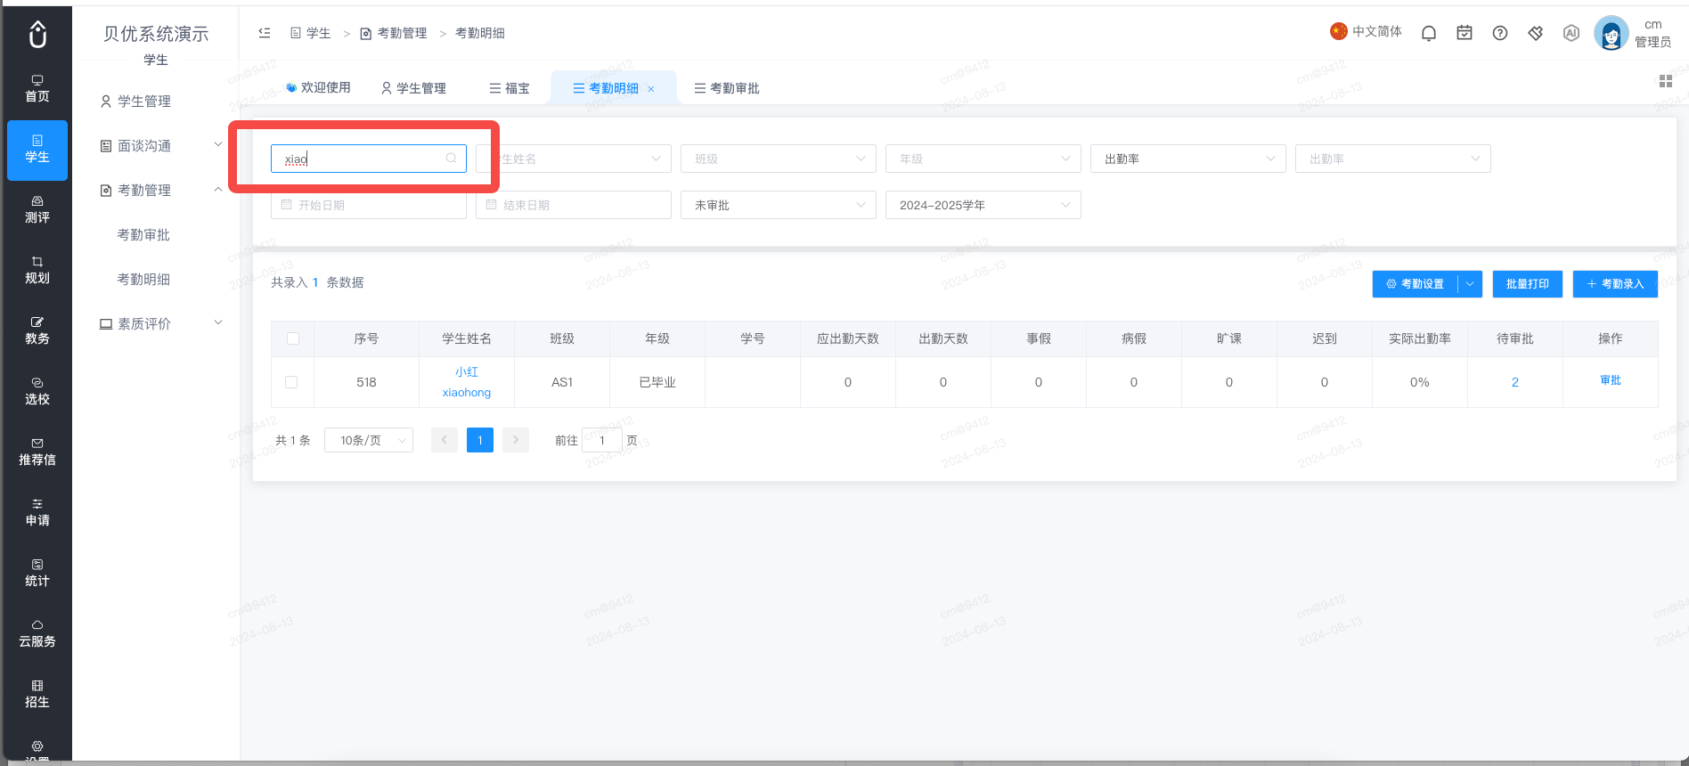Image resolution: width=1689 pixels, height=766 pixels.
Task: Click the 审批 link in 操作 column
Action: tap(1611, 380)
